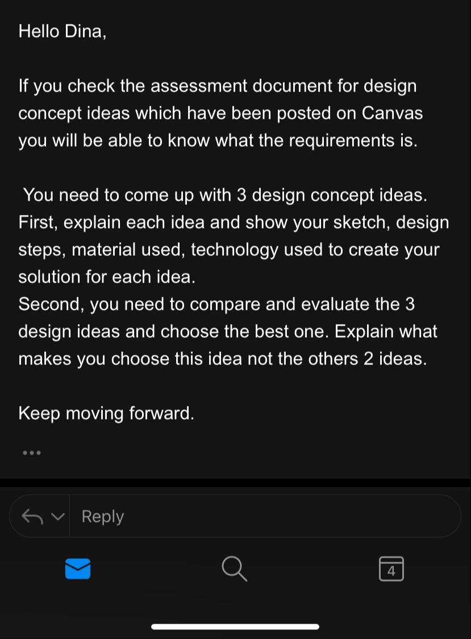Select the word "Canvas" in the email
This screenshot has width=471, height=639.
pyautogui.click(x=392, y=113)
